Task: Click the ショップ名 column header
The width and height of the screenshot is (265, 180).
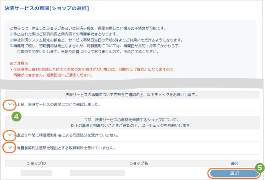Action: click(x=139, y=163)
